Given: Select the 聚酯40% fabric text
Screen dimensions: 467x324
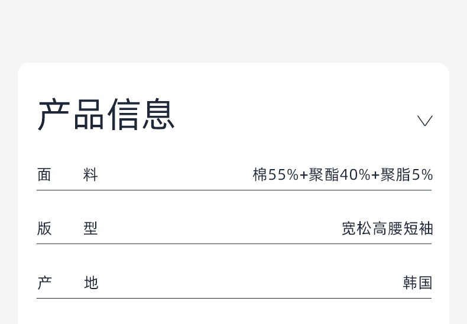Looking at the screenshot, I should [x=339, y=175].
